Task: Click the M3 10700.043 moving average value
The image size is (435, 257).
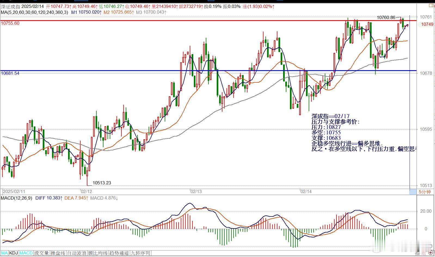Action: click(151, 12)
